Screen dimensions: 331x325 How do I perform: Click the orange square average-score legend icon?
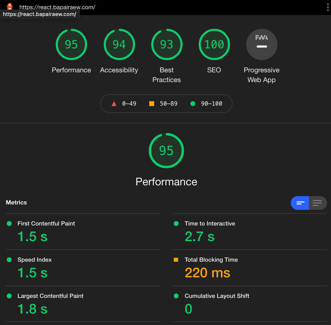tap(151, 104)
